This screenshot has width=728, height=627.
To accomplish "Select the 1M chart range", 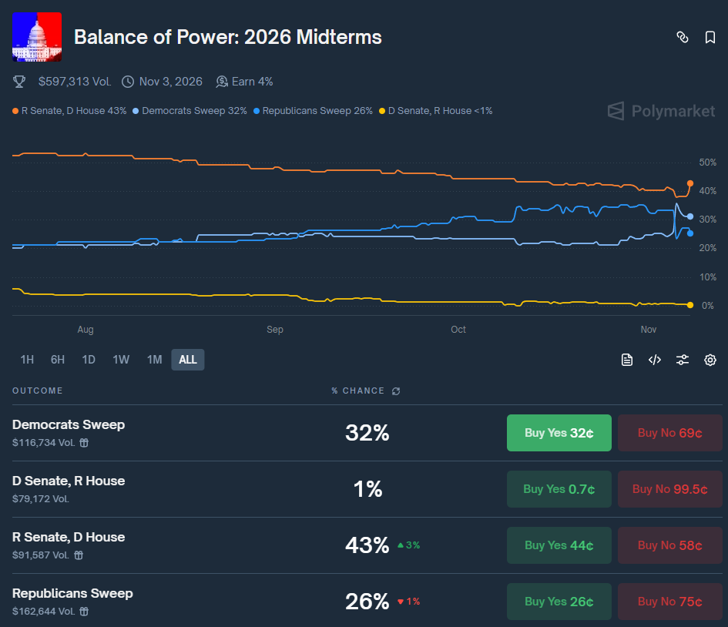I will pos(154,359).
